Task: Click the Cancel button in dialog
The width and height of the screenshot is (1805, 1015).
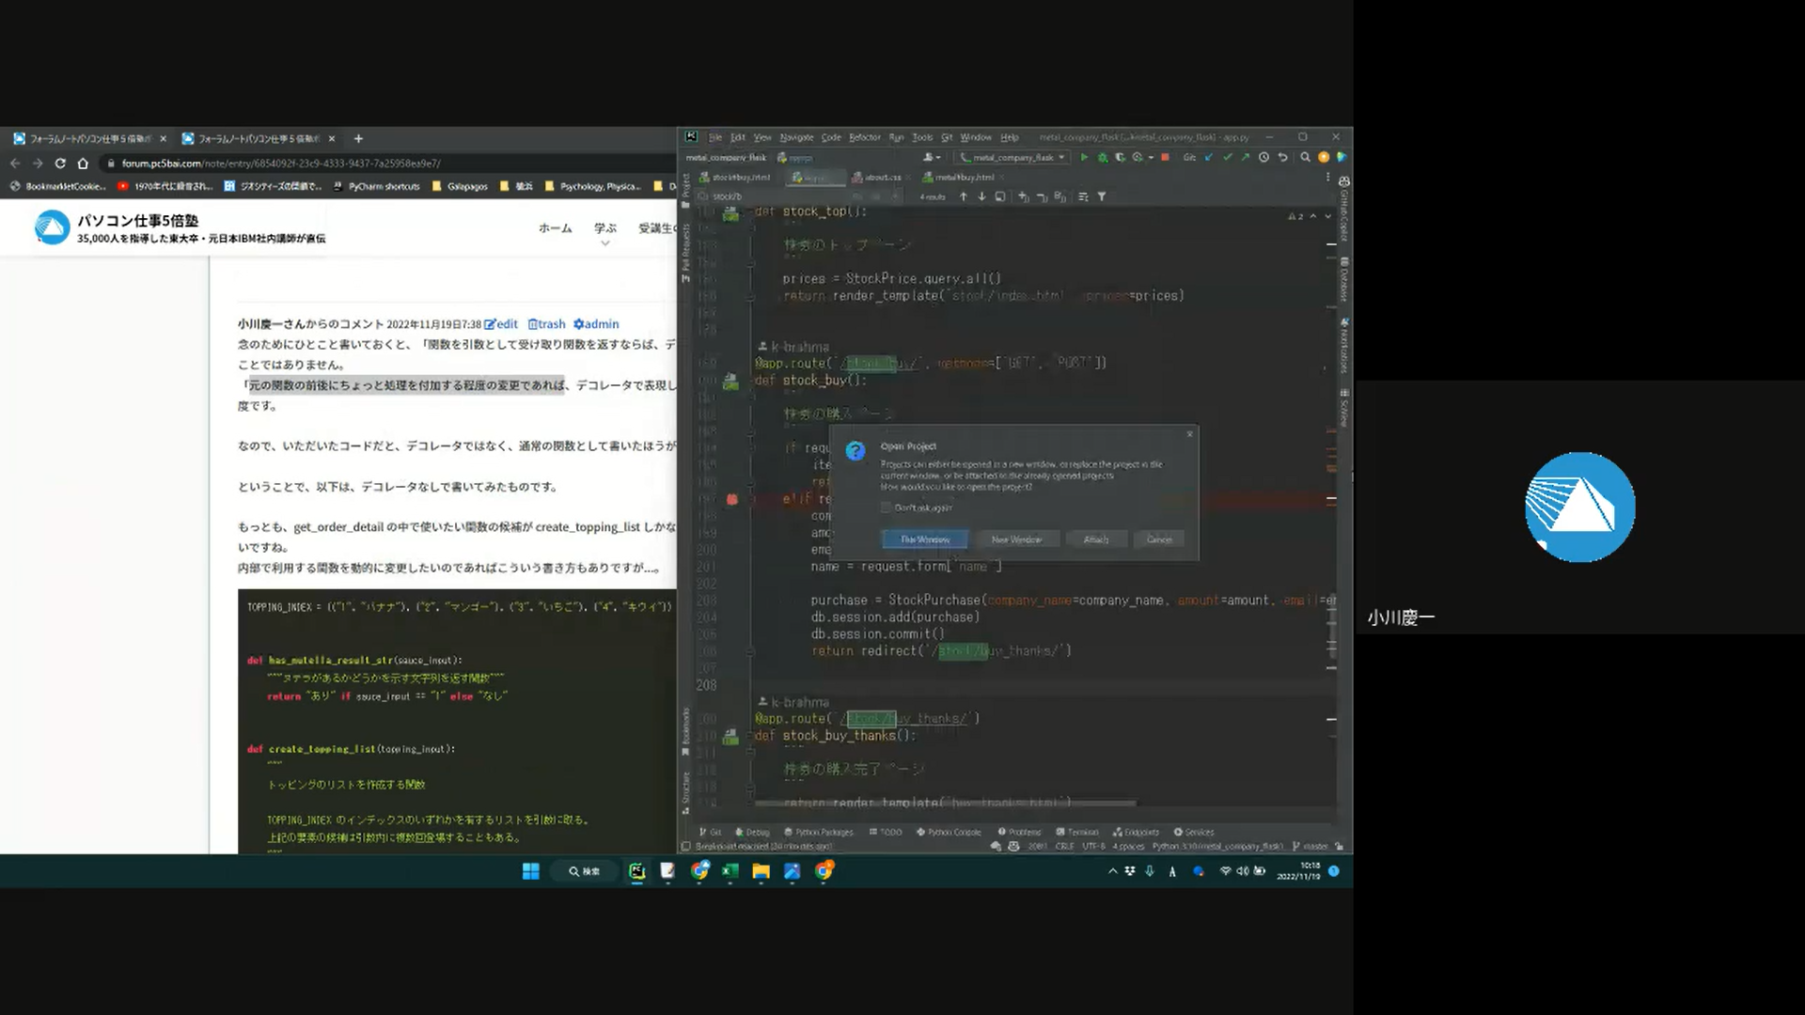Action: pyautogui.click(x=1158, y=539)
